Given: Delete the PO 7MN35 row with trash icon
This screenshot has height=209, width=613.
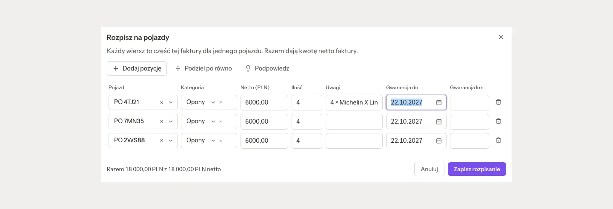Looking at the screenshot, I should click(x=498, y=121).
